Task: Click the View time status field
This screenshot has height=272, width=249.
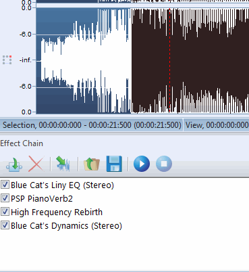Action: pos(217,125)
